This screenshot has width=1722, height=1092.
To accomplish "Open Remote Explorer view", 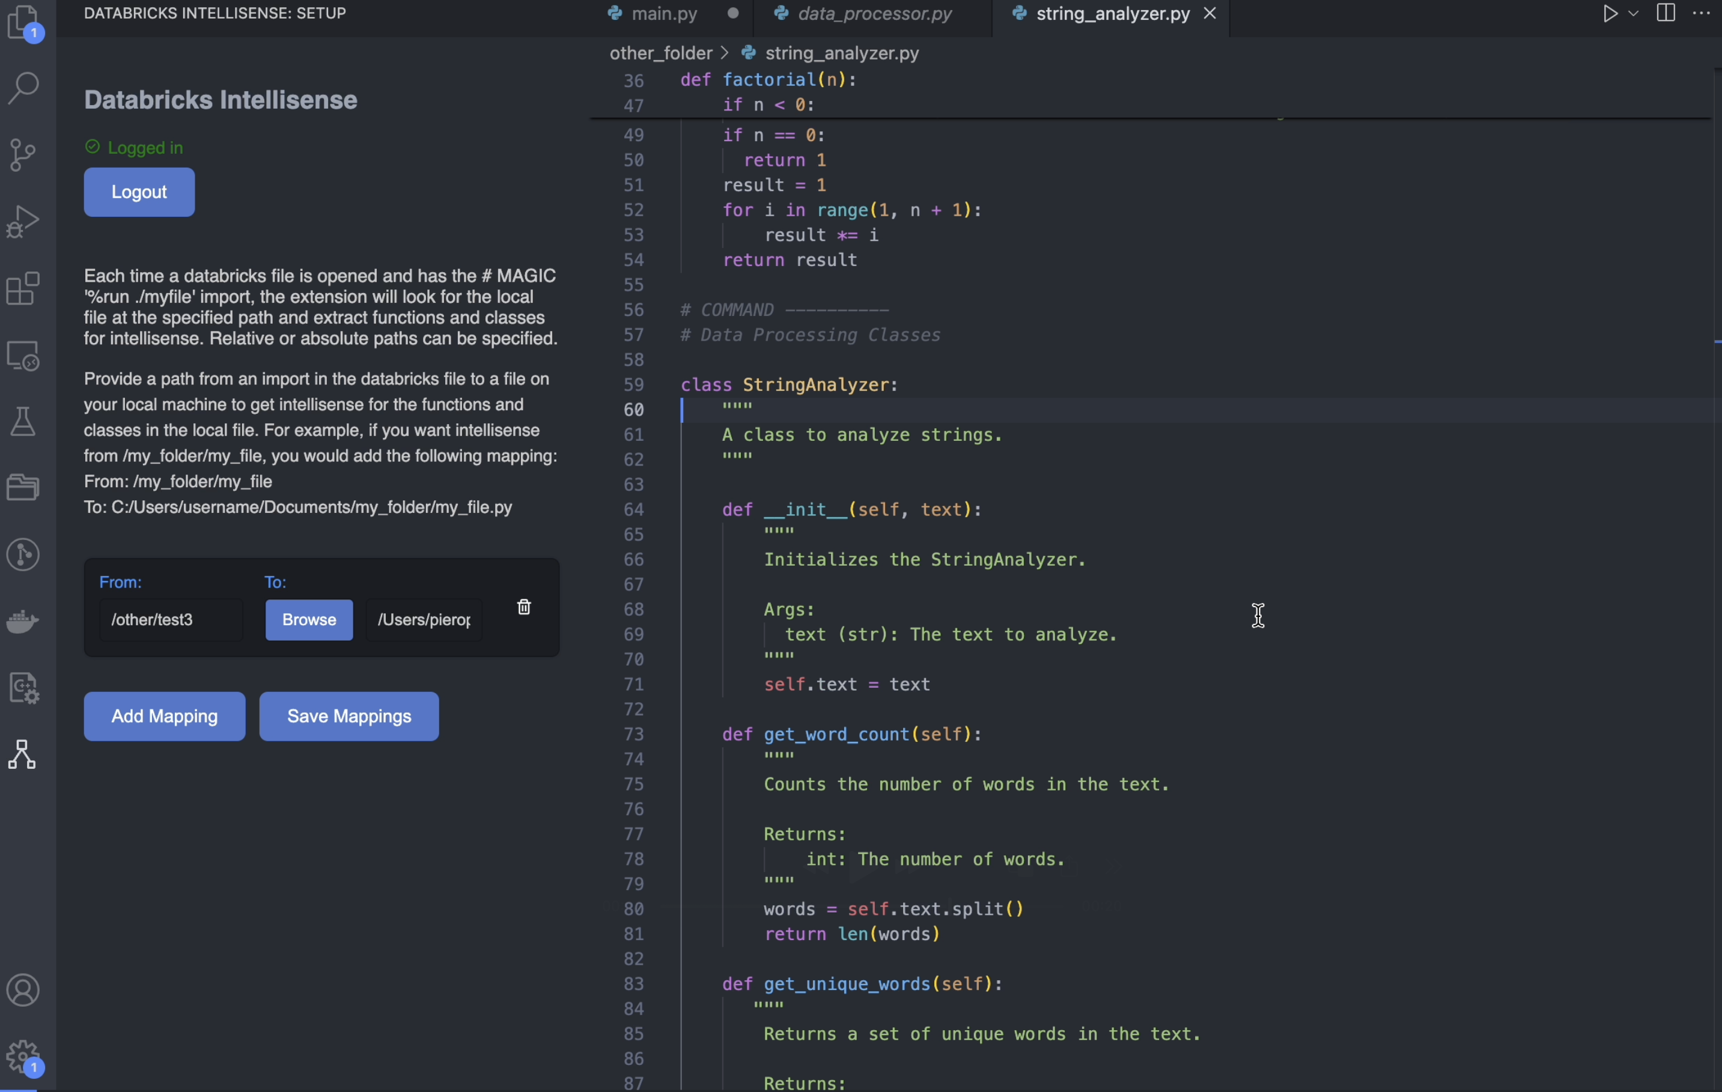I will [23, 356].
